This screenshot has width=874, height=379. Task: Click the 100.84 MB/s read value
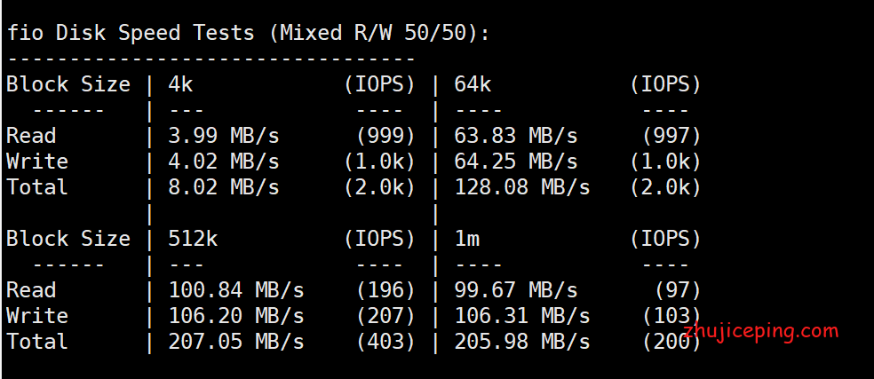236,291
